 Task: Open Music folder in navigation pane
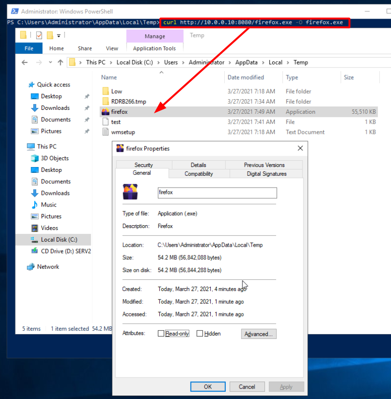click(49, 205)
